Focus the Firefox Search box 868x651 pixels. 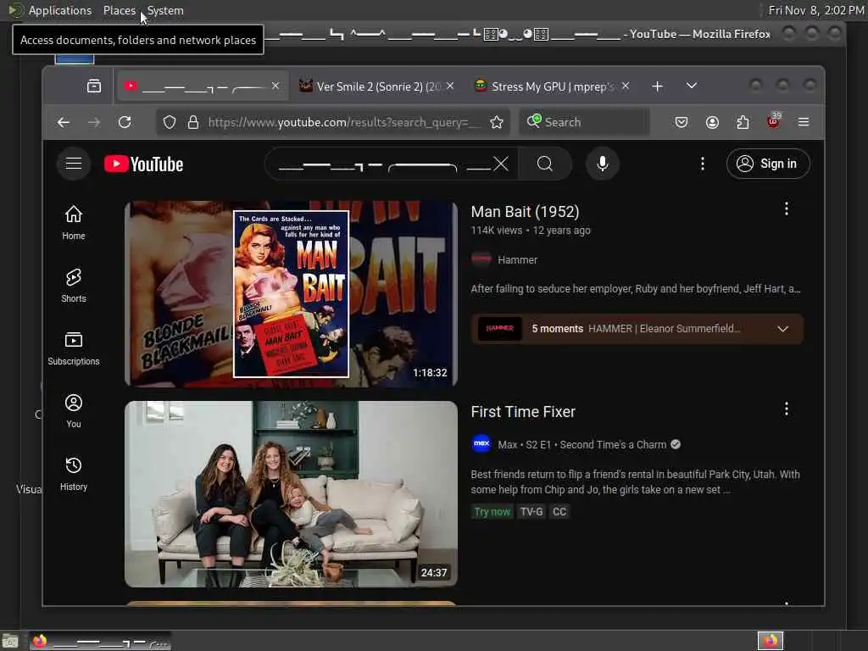pyautogui.click(x=584, y=122)
